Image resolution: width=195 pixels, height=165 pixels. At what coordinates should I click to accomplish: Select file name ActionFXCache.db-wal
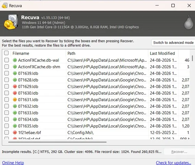(38, 60)
